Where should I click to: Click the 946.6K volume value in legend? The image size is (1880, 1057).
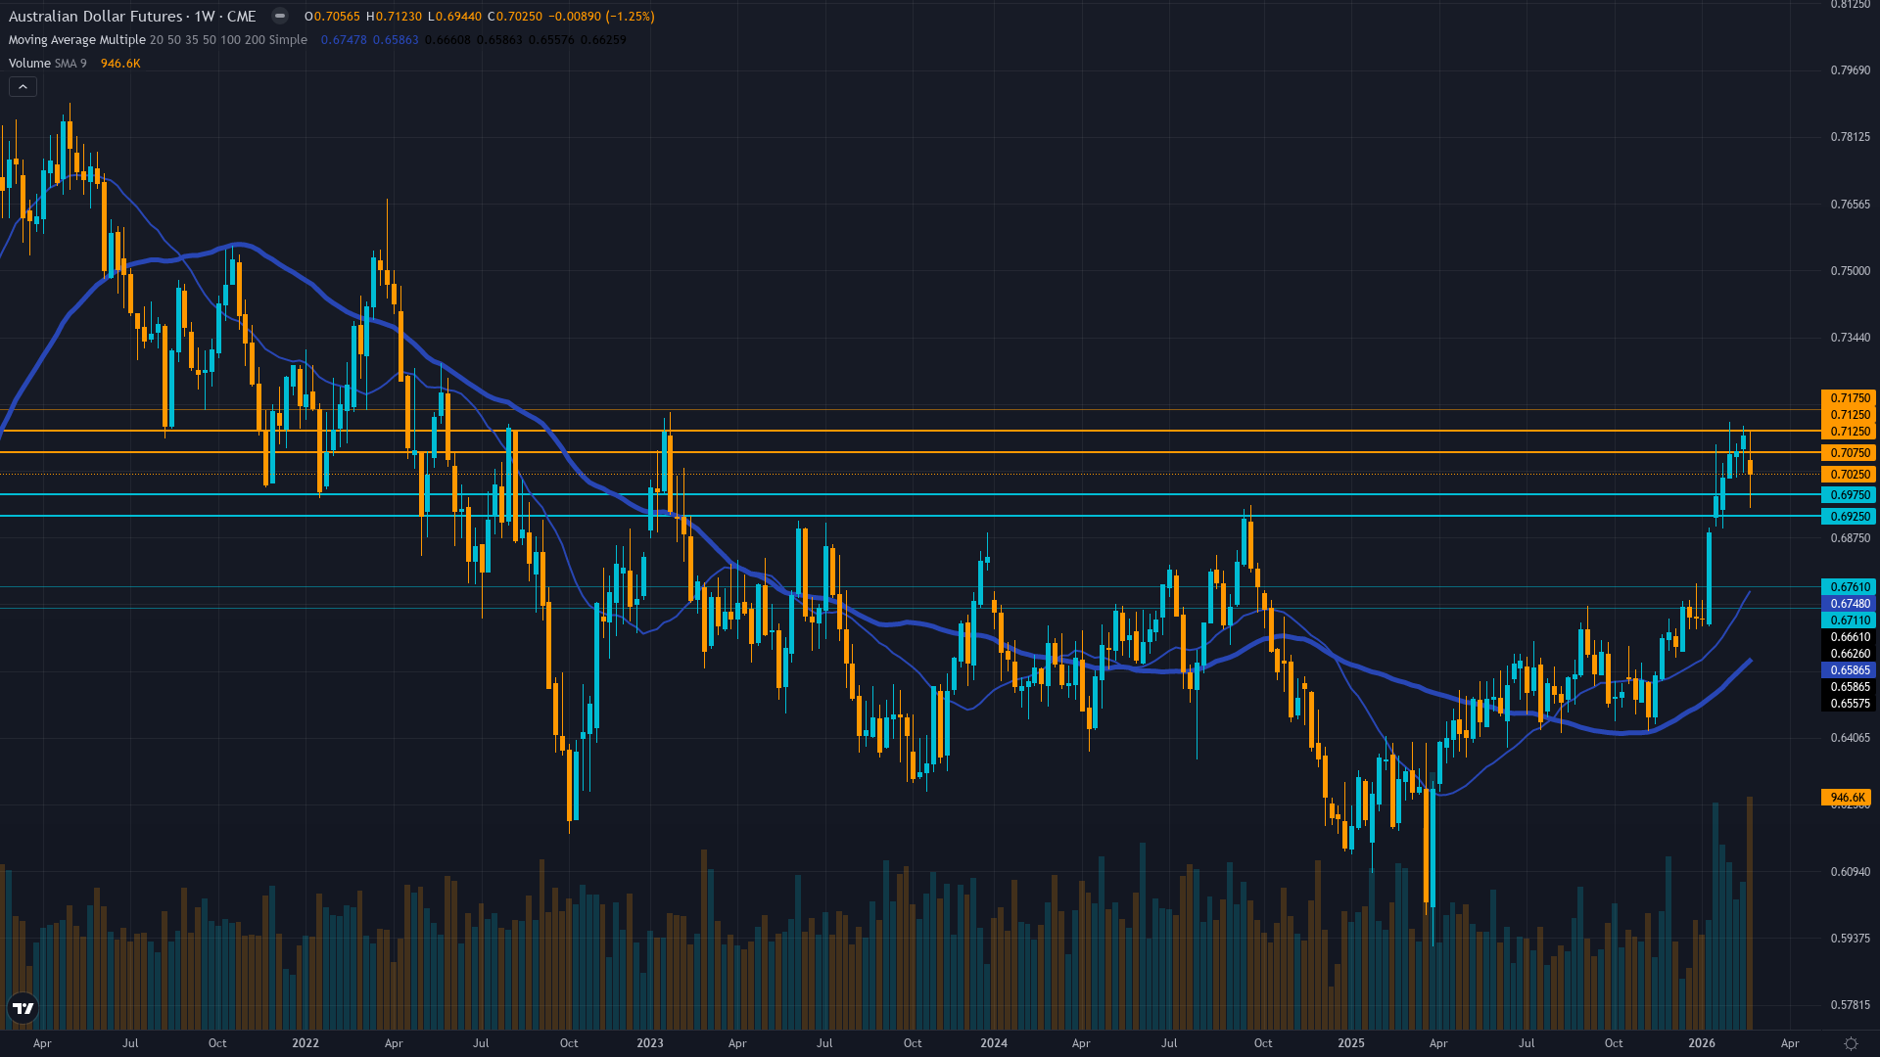coord(120,64)
